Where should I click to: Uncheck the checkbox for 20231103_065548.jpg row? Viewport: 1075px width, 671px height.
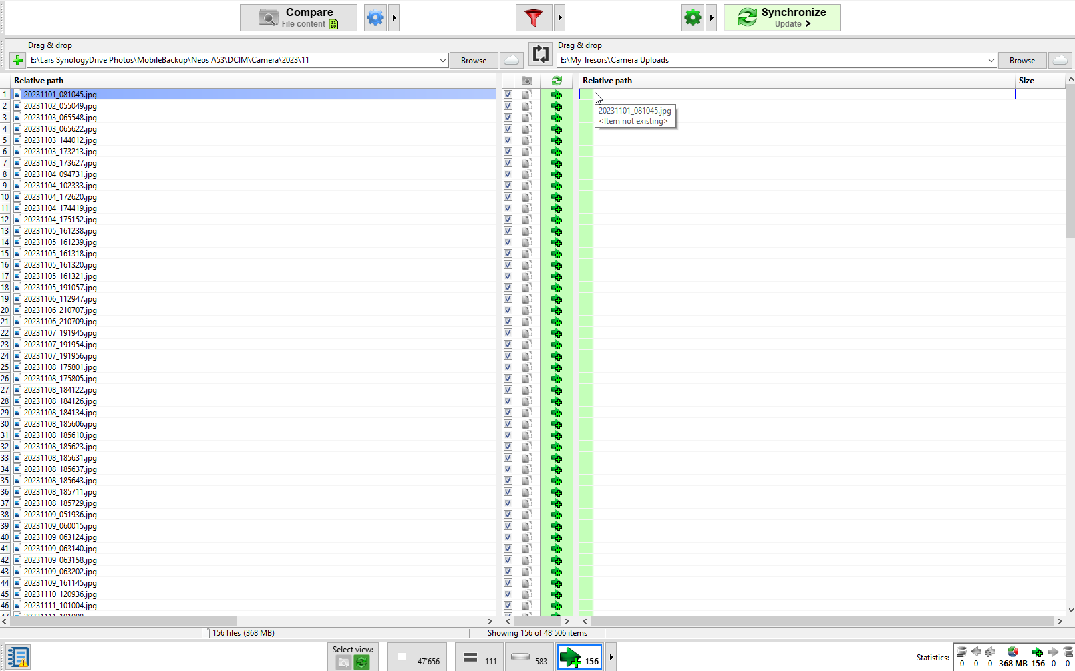[x=508, y=118]
